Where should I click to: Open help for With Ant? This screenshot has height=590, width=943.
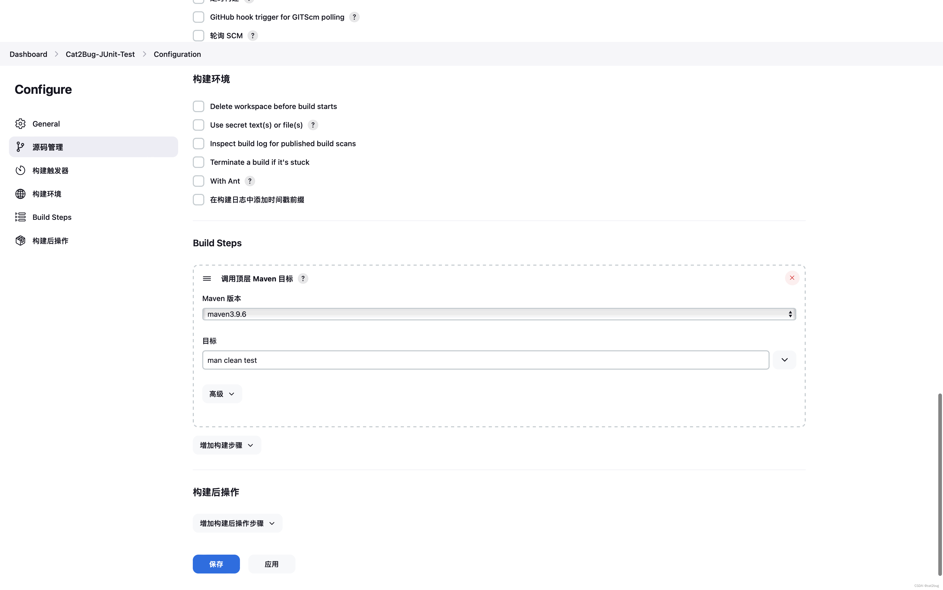pyautogui.click(x=250, y=181)
